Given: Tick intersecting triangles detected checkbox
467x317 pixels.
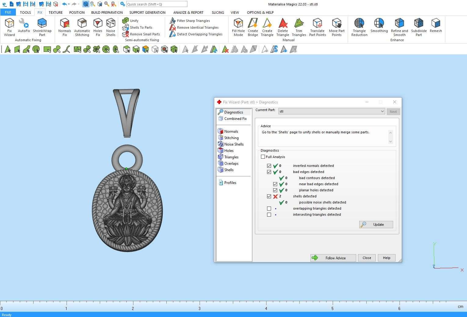Looking at the screenshot, I should [269, 215].
